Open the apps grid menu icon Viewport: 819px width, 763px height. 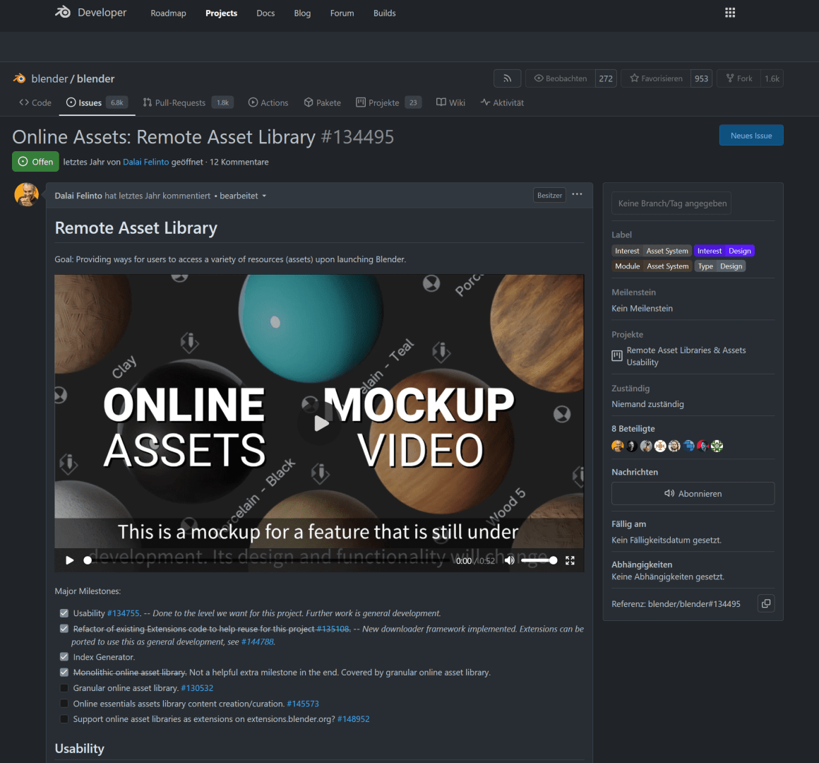tap(729, 13)
